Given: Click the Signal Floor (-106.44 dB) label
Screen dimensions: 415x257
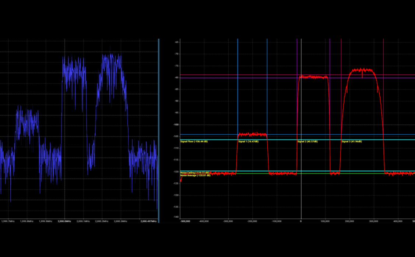Looking at the screenshot, I should point(194,141).
